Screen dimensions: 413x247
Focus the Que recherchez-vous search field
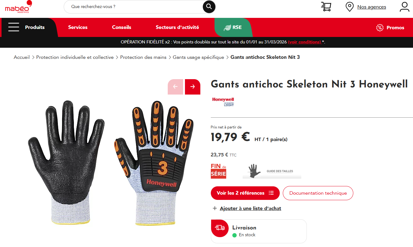[x=133, y=7]
